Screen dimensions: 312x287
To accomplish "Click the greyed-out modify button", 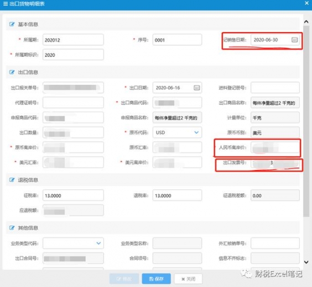I will coord(124,279).
